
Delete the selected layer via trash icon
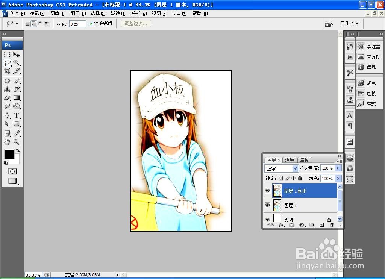pyautogui.click(x=332, y=225)
